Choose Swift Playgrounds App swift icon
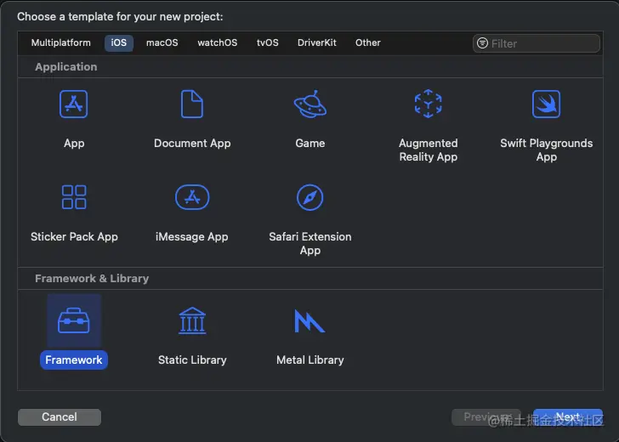This screenshot has height=442, width=619. pyautogui.click(x=547, y=105)
